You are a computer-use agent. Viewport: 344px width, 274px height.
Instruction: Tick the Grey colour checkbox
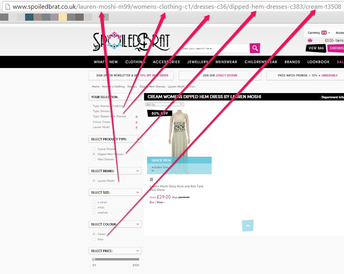click(x=94, y=239)
